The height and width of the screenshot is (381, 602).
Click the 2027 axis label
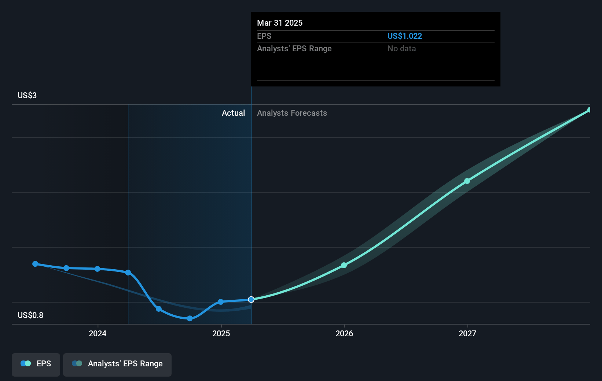(467, 333)
